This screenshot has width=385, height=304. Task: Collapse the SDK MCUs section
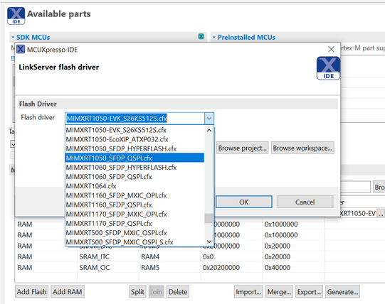tap(13, 37)
